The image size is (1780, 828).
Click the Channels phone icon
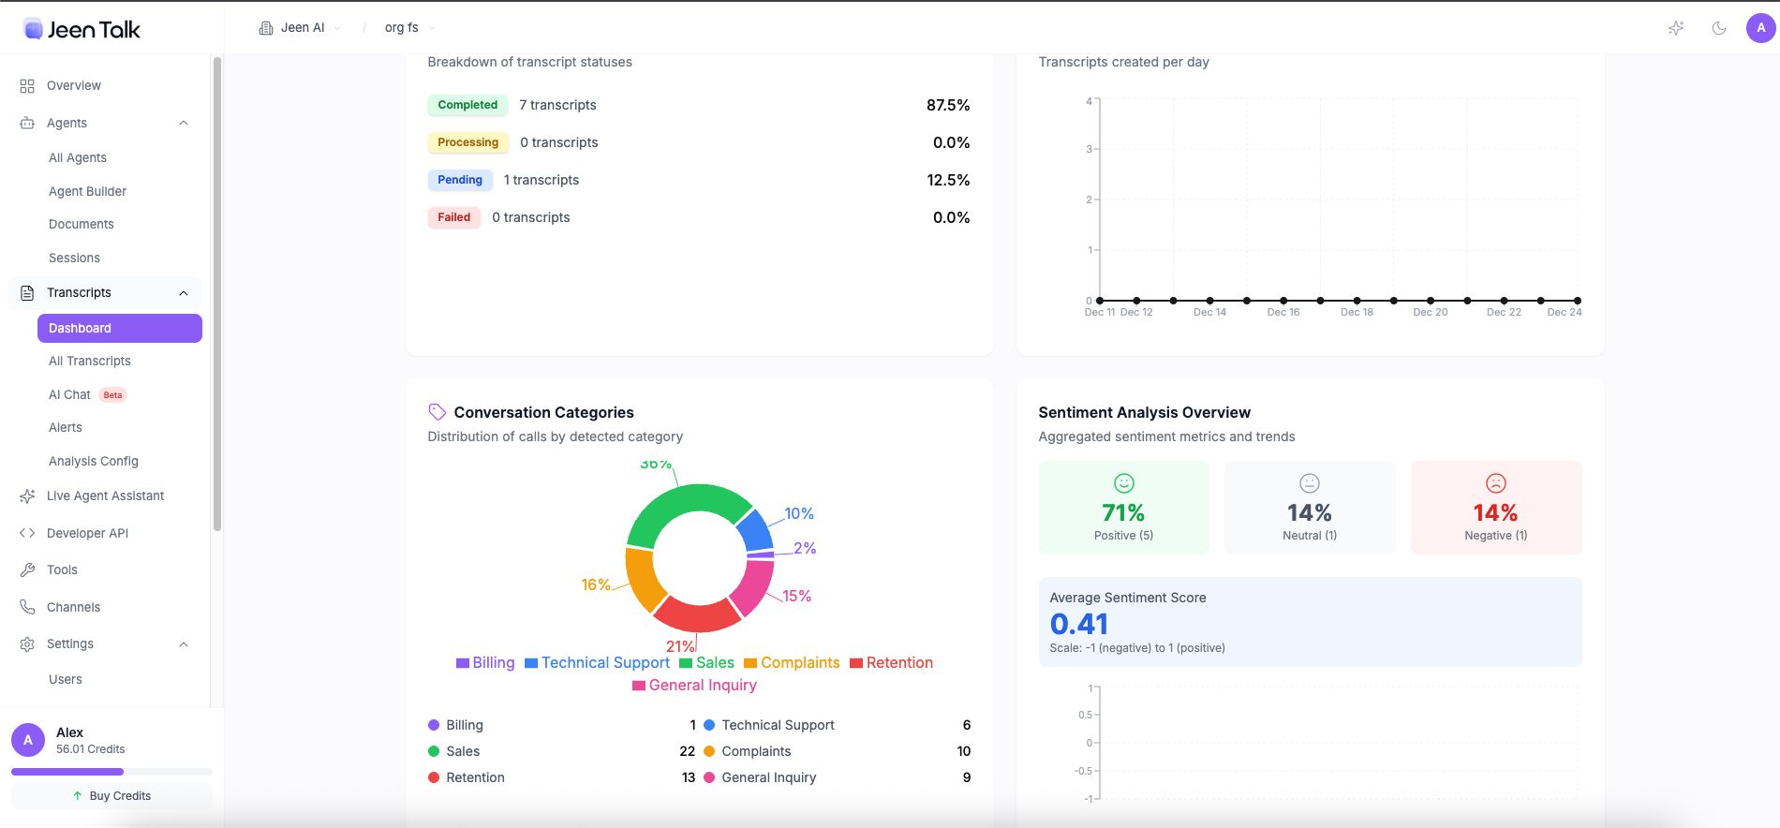coord(27,607)
